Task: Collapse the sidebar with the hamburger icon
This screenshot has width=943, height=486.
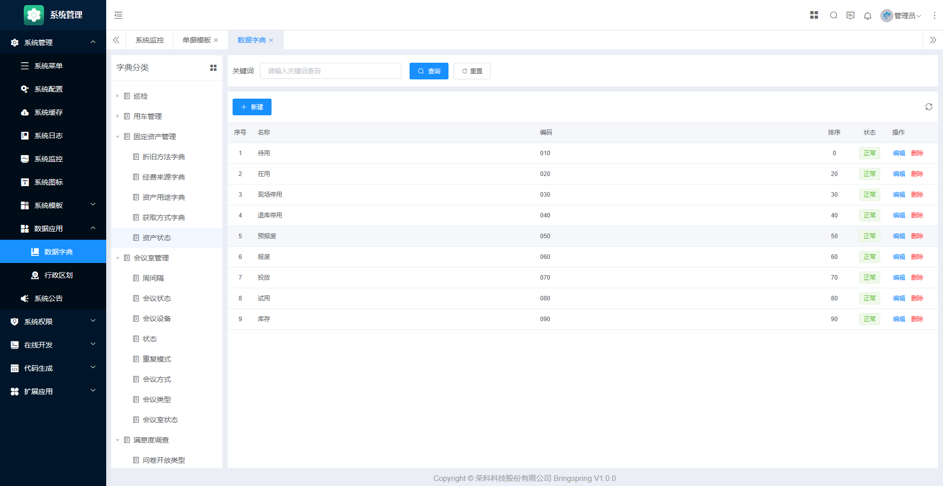Action: (118, 15)
